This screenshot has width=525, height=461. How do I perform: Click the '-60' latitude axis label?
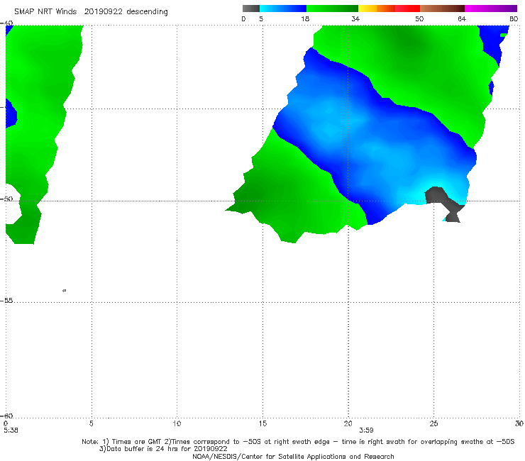coord(6,416)
